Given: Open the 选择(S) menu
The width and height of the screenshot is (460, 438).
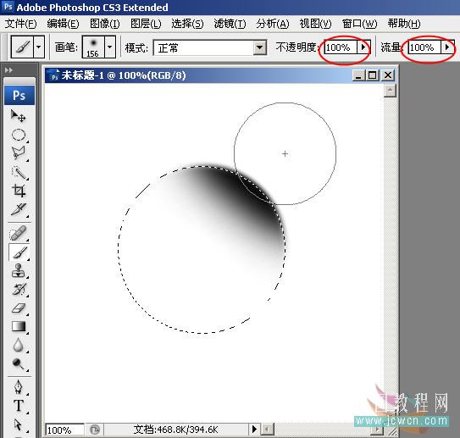Looking at the screenshot, I should 187,24.
